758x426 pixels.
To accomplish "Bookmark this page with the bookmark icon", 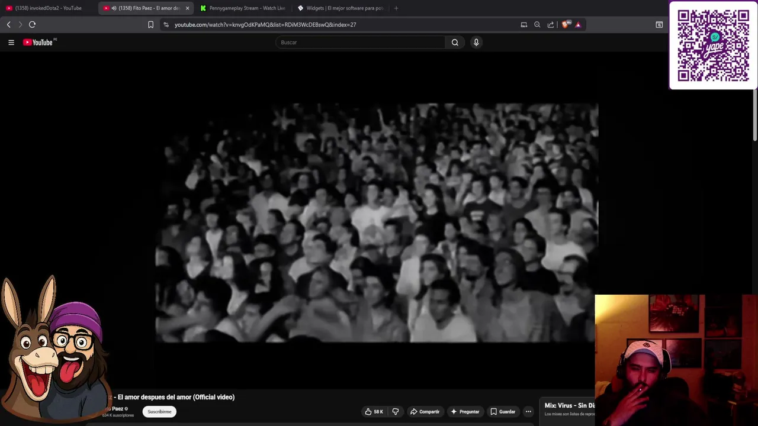I will (150, 24).
